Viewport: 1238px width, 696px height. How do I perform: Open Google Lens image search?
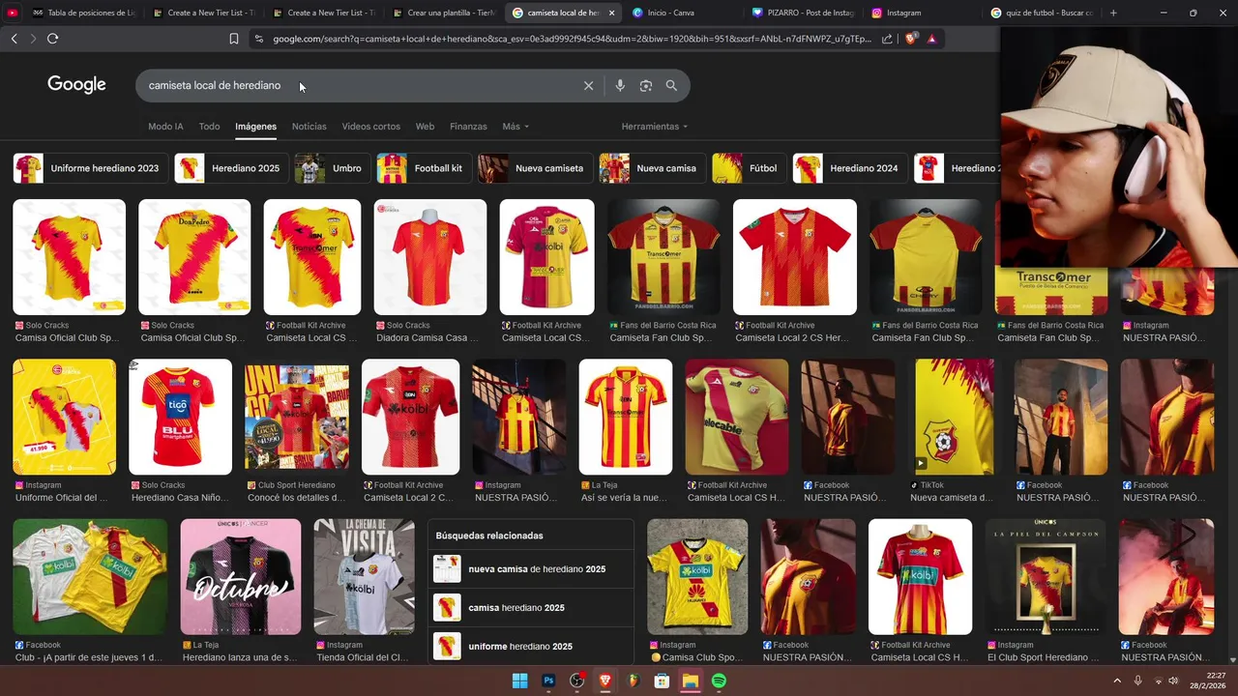pos(646,86)
